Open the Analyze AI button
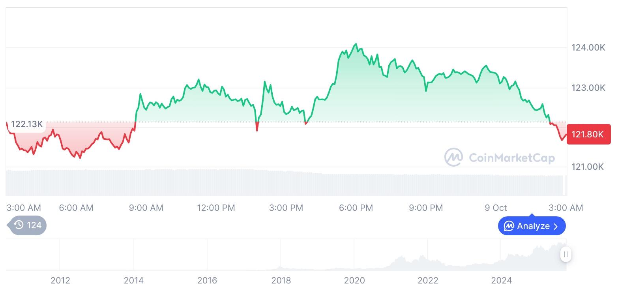618x289 pixels. point(532,226)
